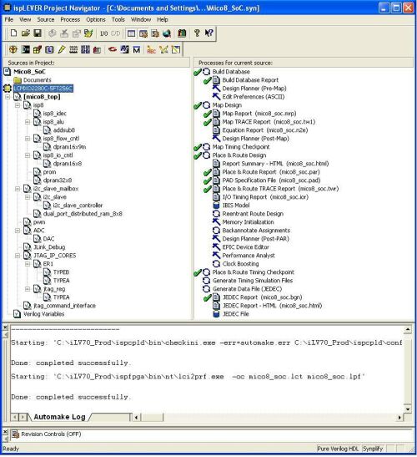Collapse the isp8 tree node
Image resolution: width=417 pixels, height=457 pixels.
(18, 105)
